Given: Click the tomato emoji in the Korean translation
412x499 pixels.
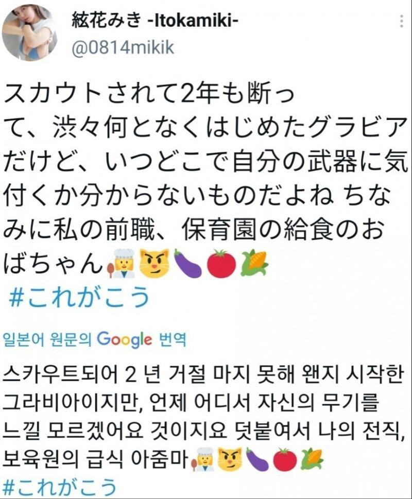Looking at the screenshot, I should click(285, 459).
